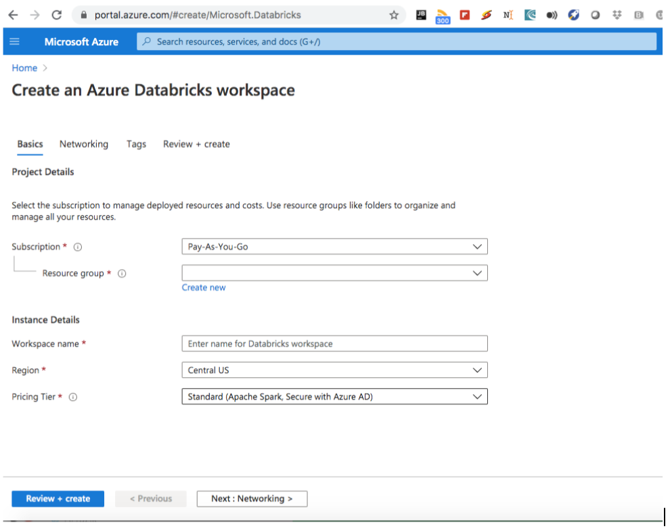The image size is (670, 528).
Task: Select the Basics tab
Action: coord(30,144)
